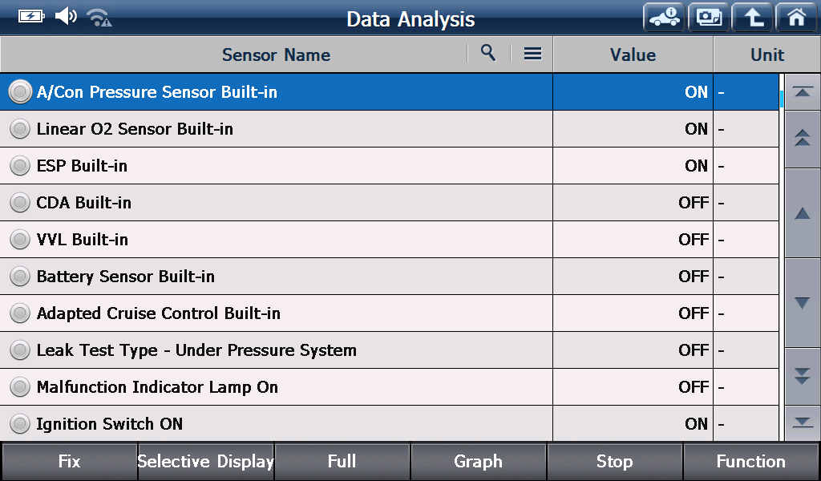Open the vehicle information icon
The width and height of the screenshot is (821, 481).
(x=665, y=18)
